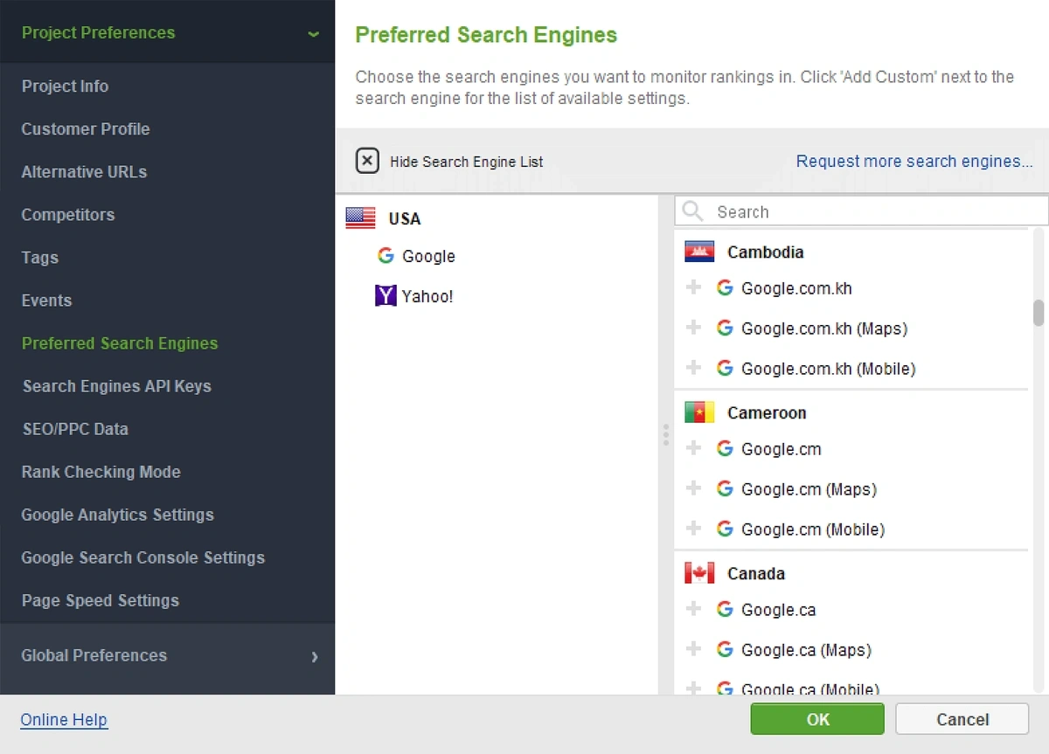
Task: Open Search Engines API Keys
Action: tap(117, 386)
